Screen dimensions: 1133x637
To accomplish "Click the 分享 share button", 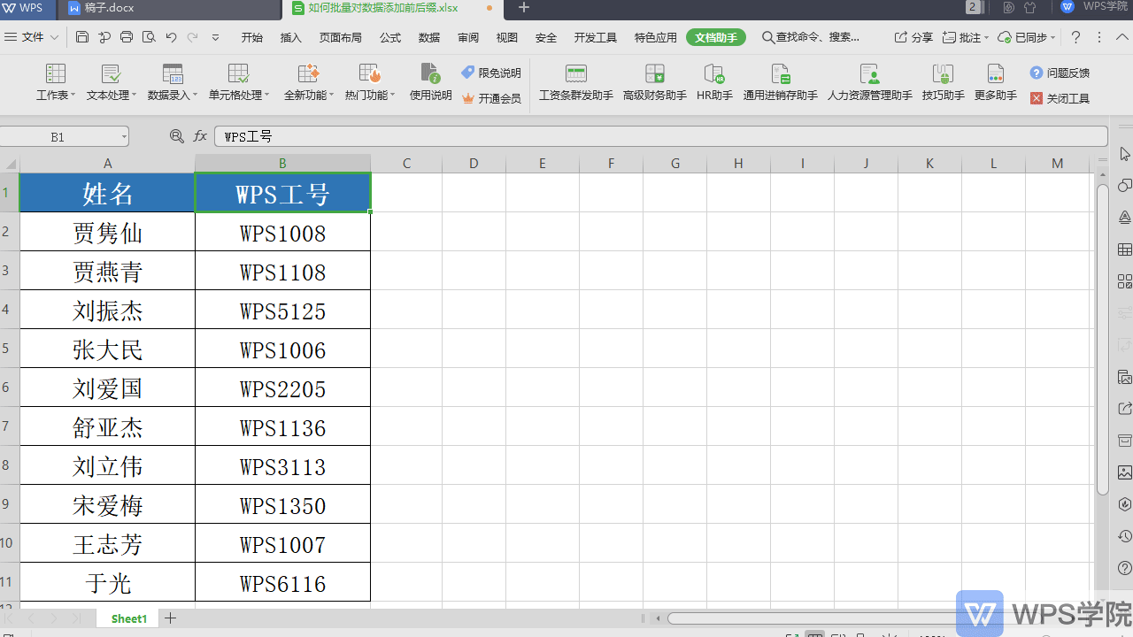I will pyautogui.click(x=913, y=37).
